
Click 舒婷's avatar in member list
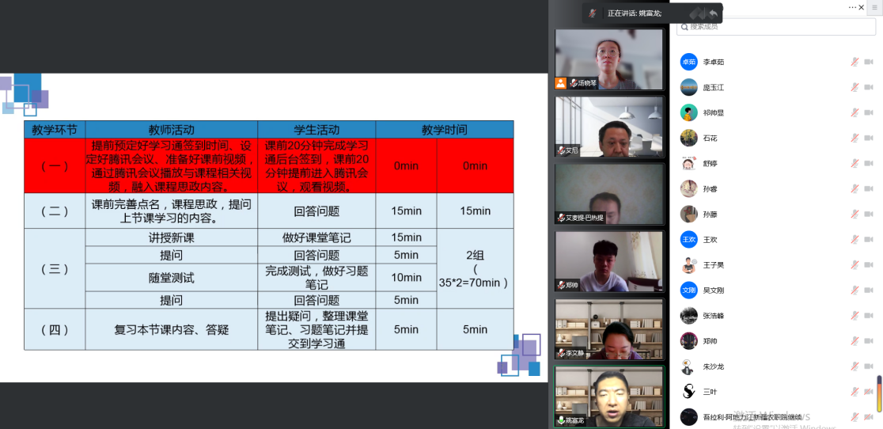[x=689, y=163]
